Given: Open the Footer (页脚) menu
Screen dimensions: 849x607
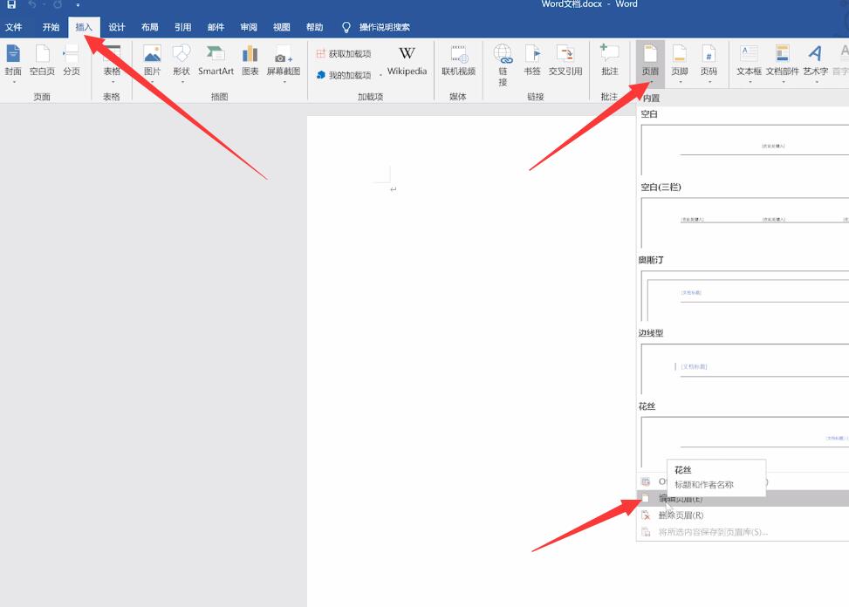Looking at the screenshot, I should (680, 63).
